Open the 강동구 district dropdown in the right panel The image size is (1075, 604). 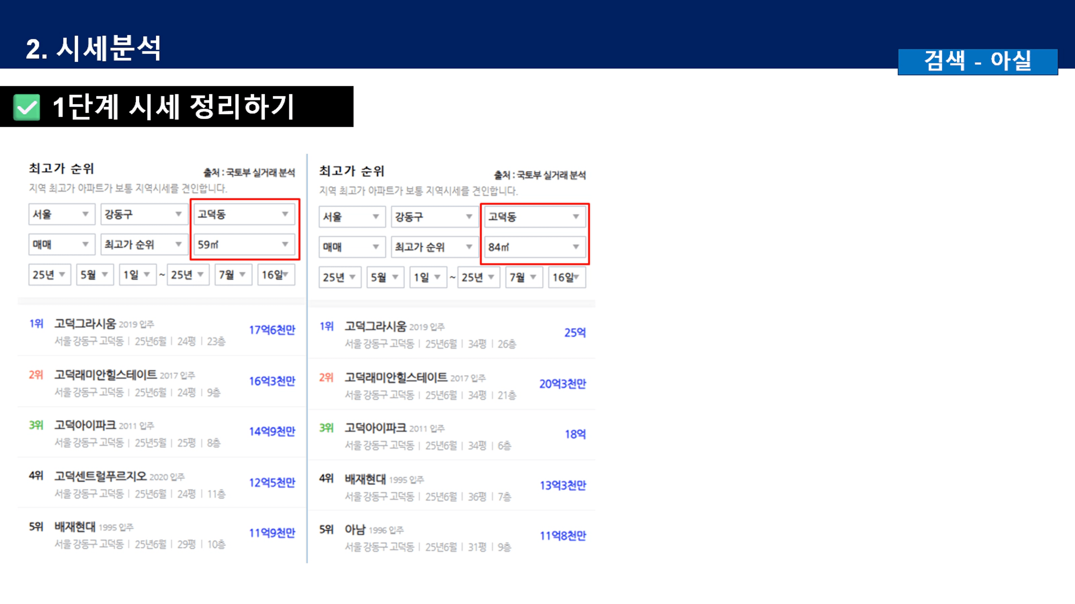click(435, 217)
